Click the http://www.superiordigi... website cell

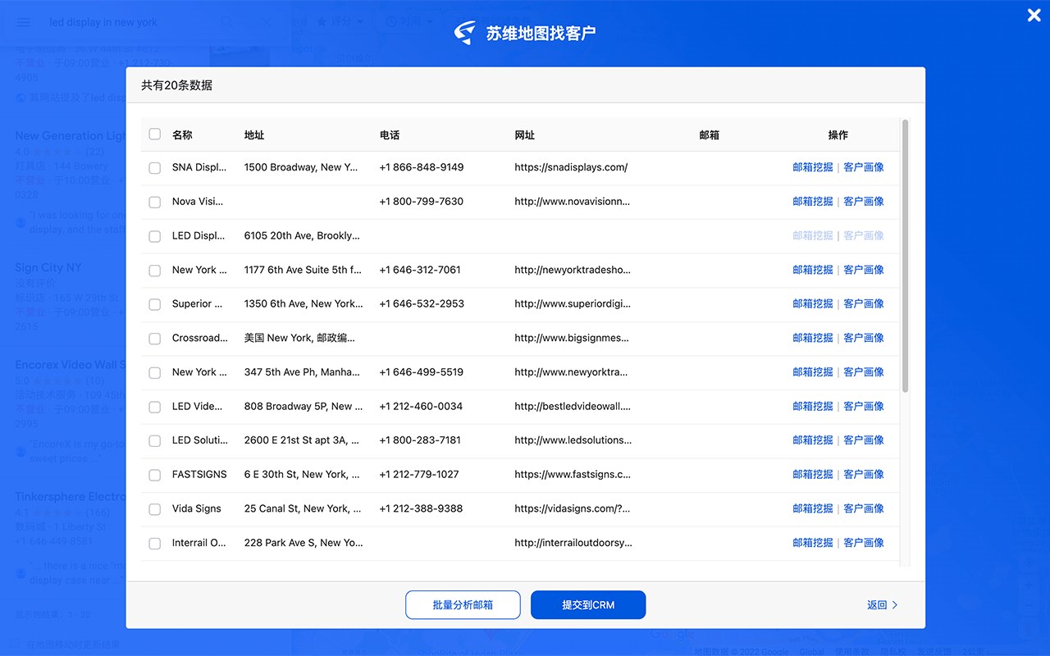pyautogui.click(x=573, y=303)
